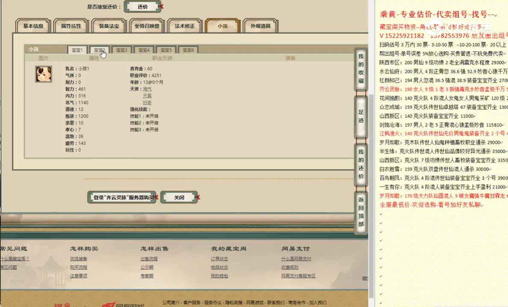The image size is (508, 307).
Task: Open the 什么是网易支付 footer link
Action: click(296, 259)
